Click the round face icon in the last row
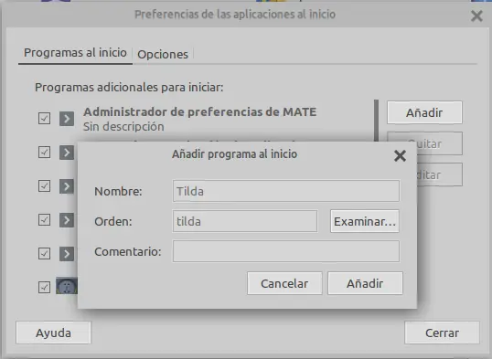This screenshot has width=492, height=359. tap(67, 286)
